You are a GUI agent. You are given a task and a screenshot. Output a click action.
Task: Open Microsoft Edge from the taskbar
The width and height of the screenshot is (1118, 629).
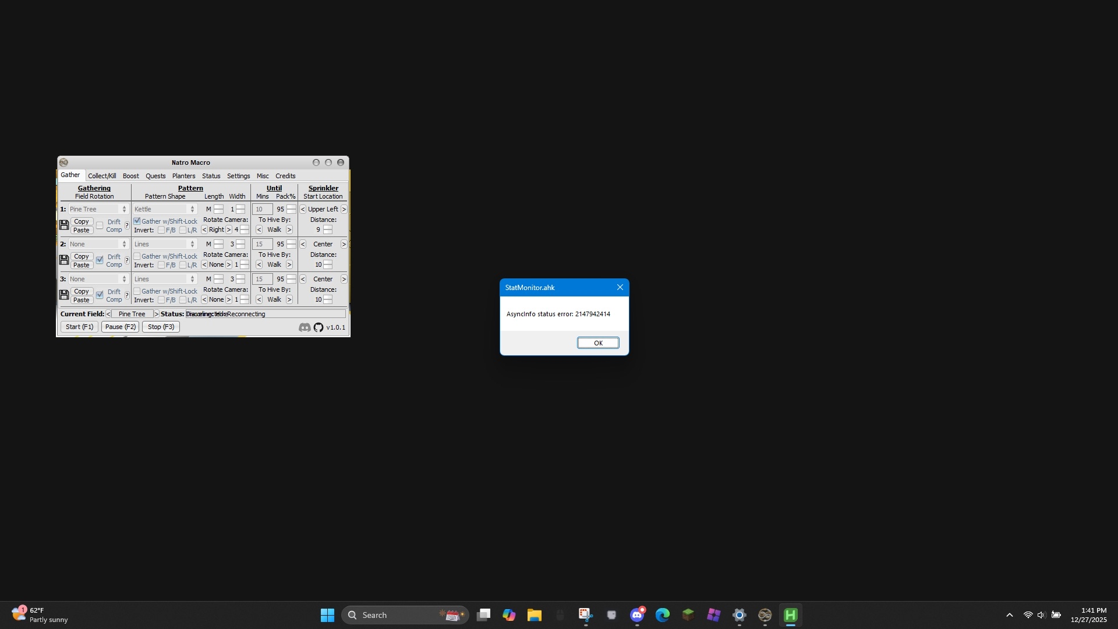point(662,615)
